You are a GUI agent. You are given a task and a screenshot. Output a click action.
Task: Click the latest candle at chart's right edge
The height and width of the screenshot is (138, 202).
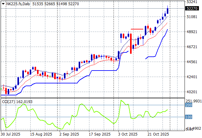click(167, 11)
